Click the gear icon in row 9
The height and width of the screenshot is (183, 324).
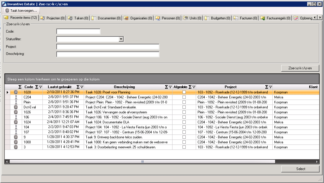point(16,137)
